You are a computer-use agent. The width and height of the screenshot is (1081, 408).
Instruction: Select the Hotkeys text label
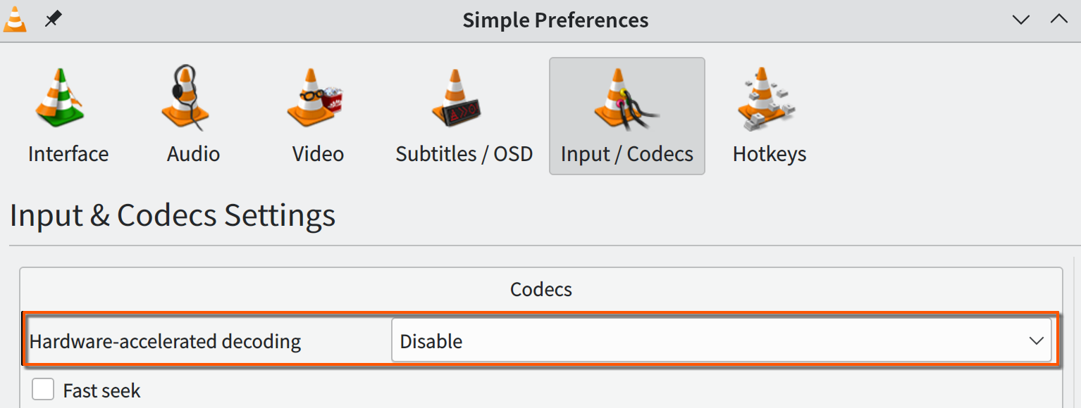pos(770,154)
